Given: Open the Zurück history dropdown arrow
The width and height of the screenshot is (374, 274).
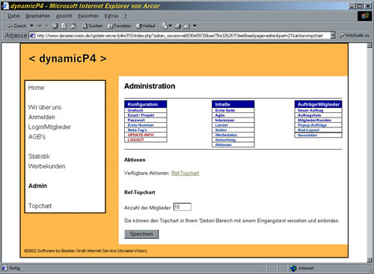Looking at the screenshot, I should (31, 25).
